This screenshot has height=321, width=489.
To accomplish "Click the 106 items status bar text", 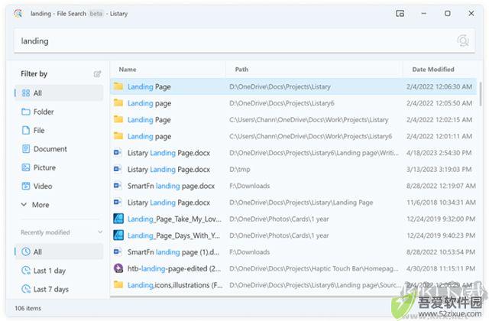I will (x=28, y=308).
